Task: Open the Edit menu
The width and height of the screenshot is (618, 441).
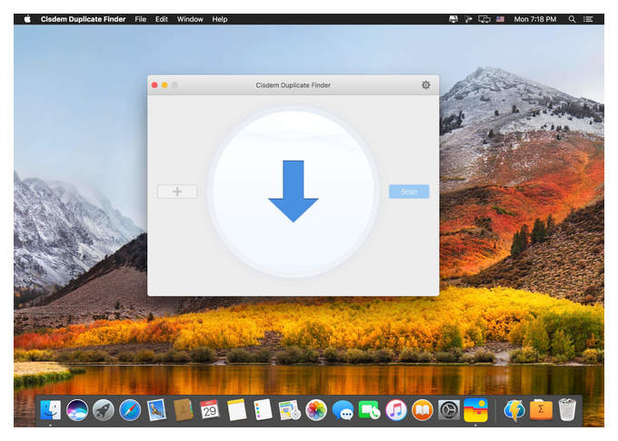Action: click(x=161, y=19)
